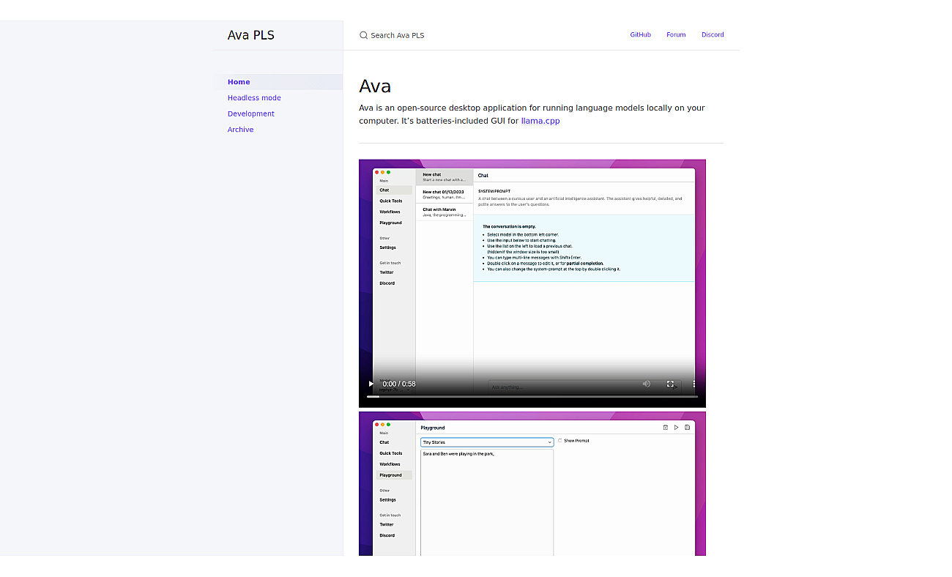Open the Discord link in page header
The image size is (952, 577).
pos(713,34)
